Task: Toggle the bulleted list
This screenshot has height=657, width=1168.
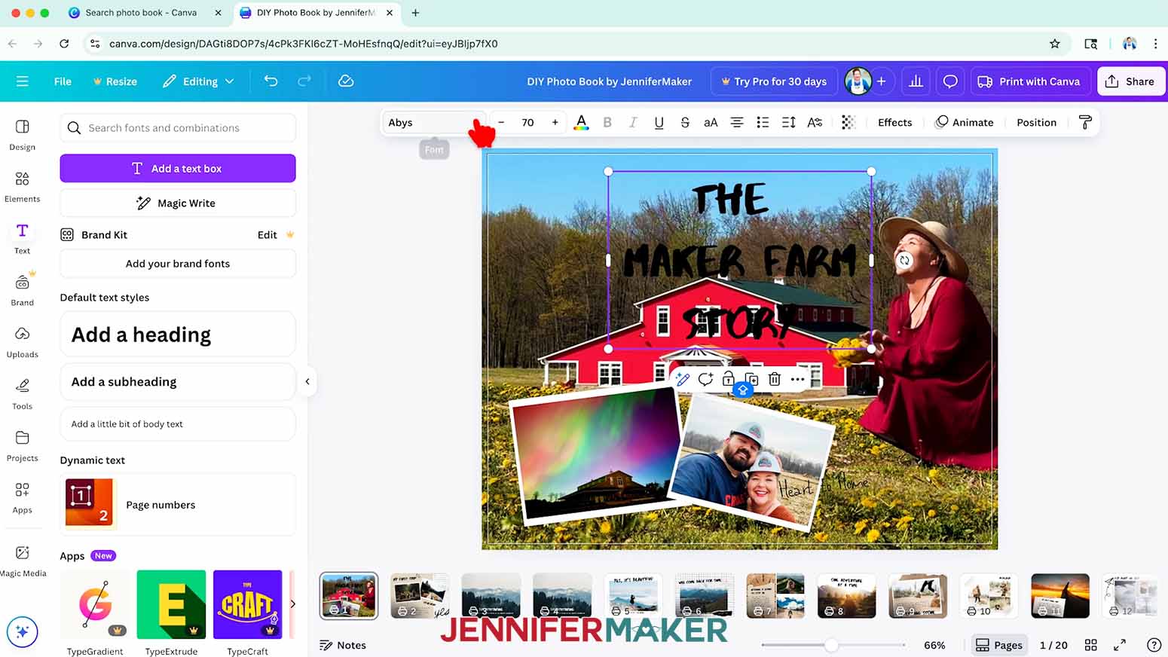Action: click(x=763, y=122)
